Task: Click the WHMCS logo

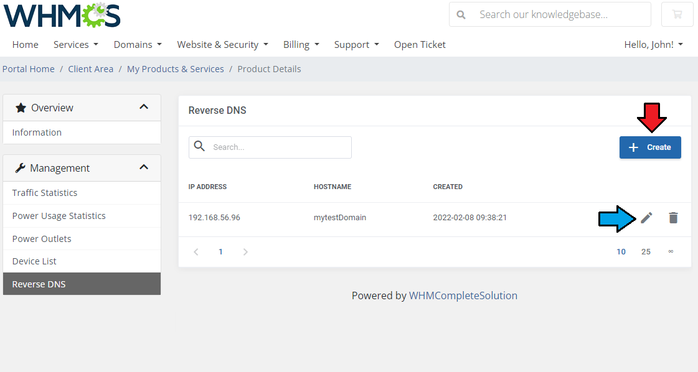Action: click(62, 15)
